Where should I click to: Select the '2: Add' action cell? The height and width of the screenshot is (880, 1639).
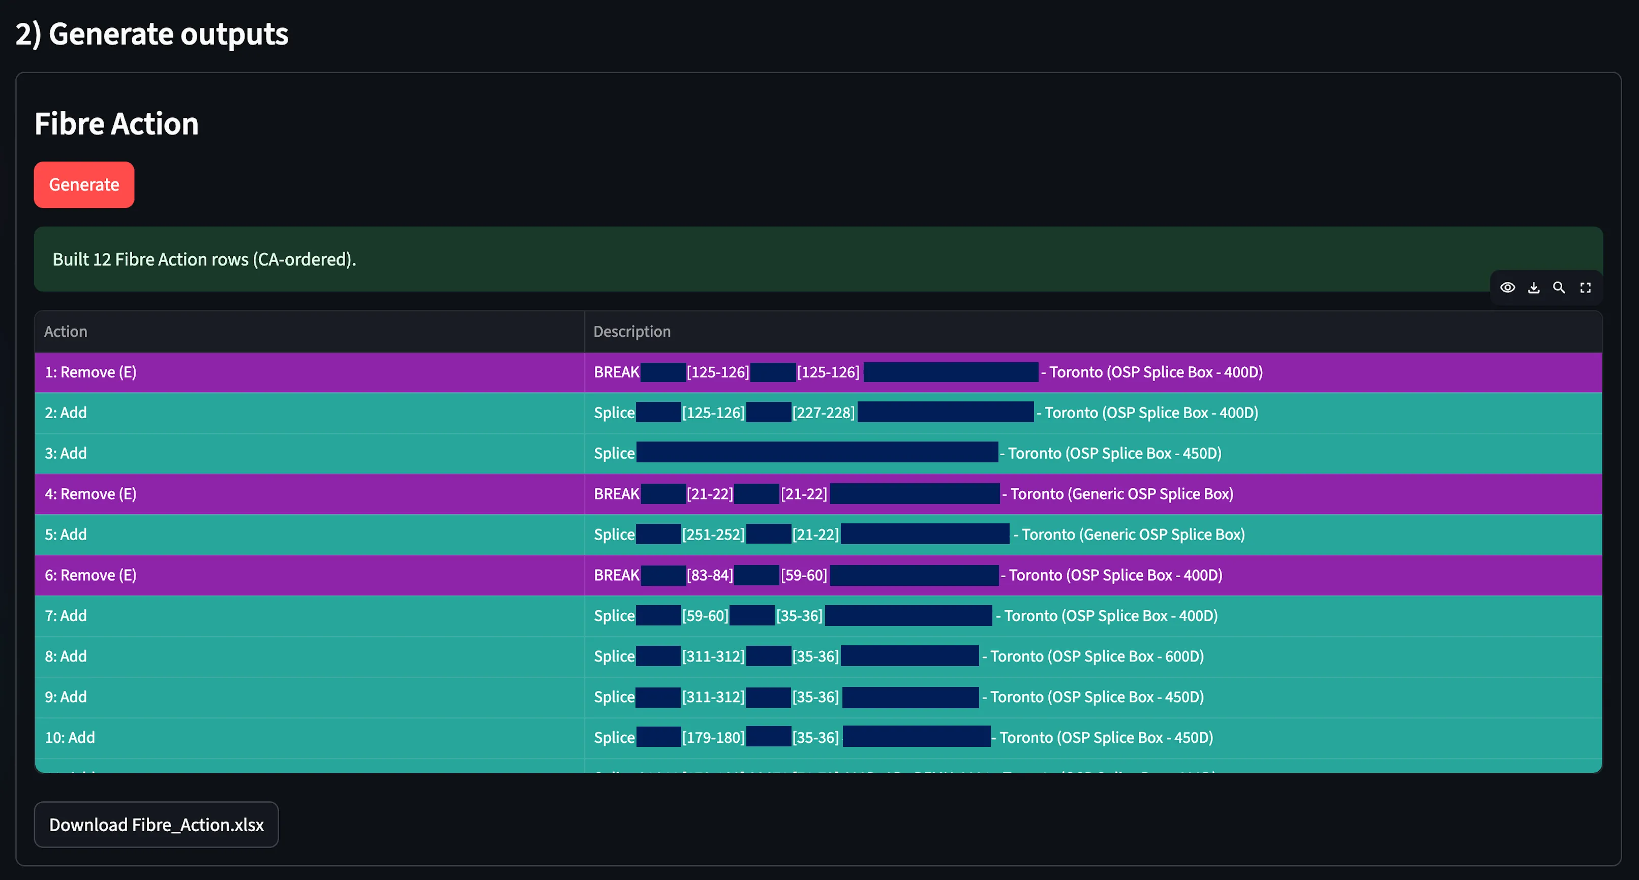[66, 413]
